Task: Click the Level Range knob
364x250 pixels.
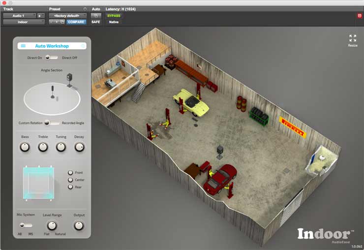Action: (52, 225)
